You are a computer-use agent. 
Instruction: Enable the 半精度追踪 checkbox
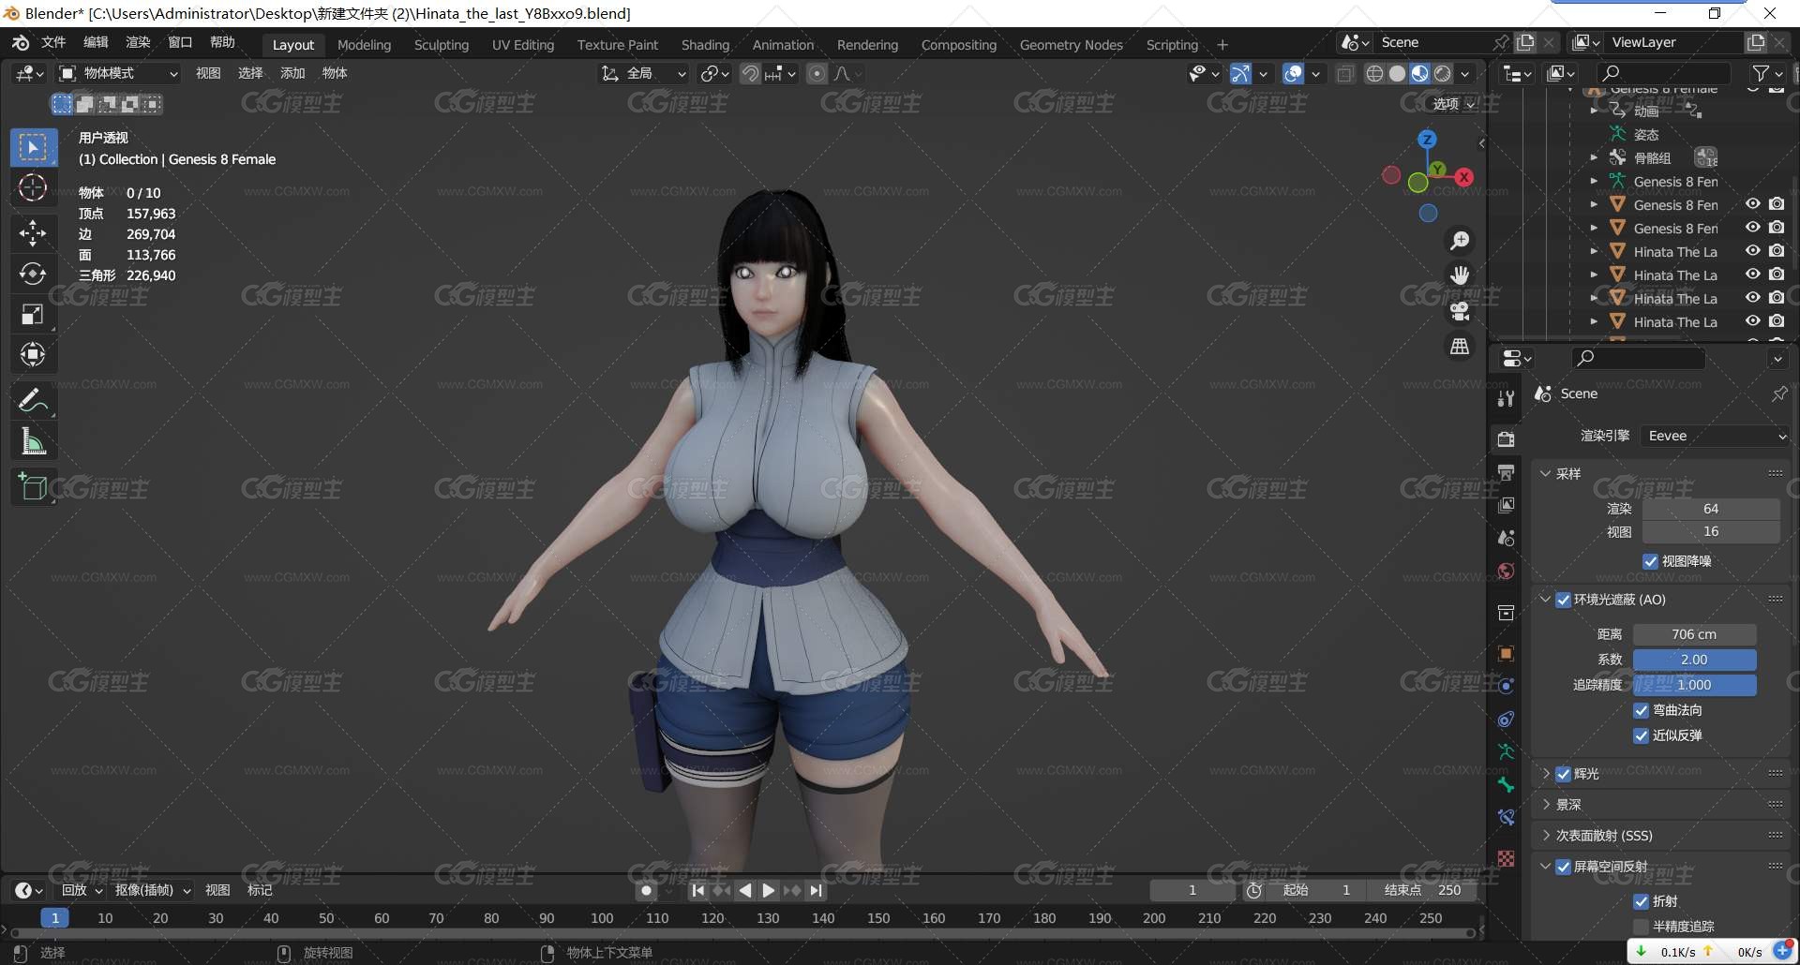click(1641, 927)
